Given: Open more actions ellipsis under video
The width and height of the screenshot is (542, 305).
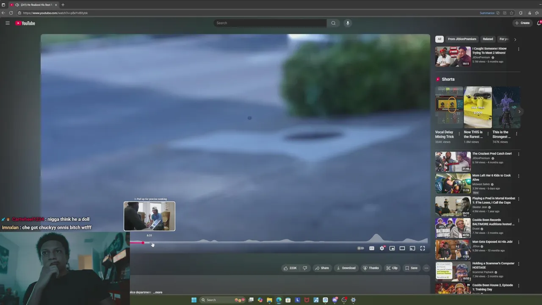Looking at the screenshot, I should 426,268.
